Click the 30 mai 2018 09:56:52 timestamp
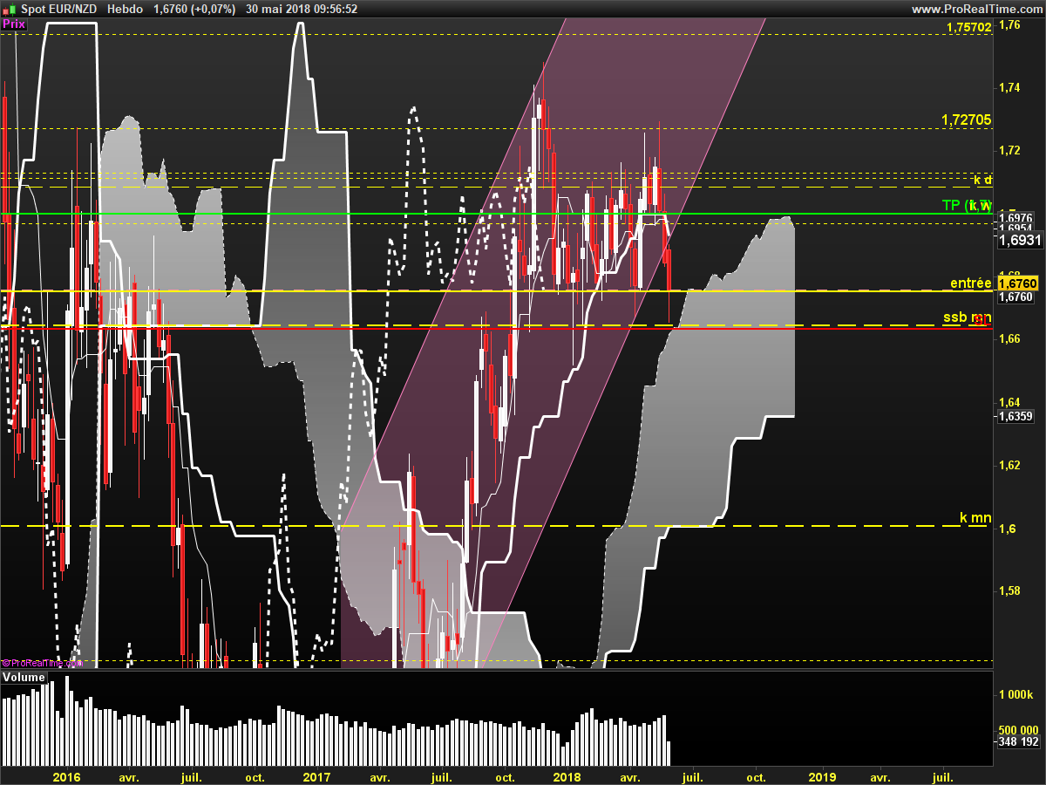 pyautogui.click(x=302, y=9)
